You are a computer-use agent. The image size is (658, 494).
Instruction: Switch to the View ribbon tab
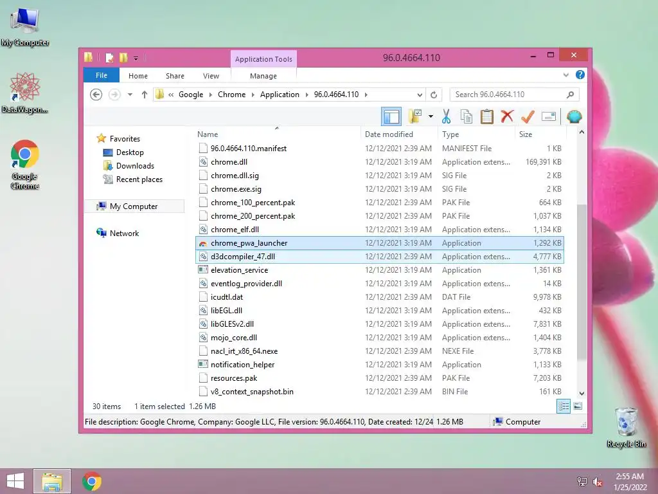pyautogui.click(x=211, y=76)
